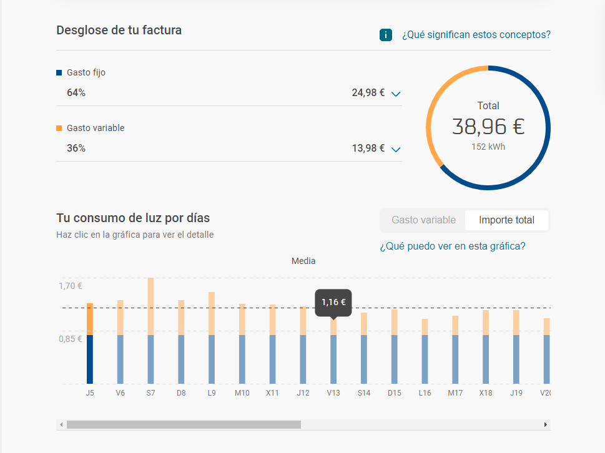This screenshot has width=605, height=453.
Task: Open ¿Qué significan estos conceptos? help link
Action: pos(476,34)
